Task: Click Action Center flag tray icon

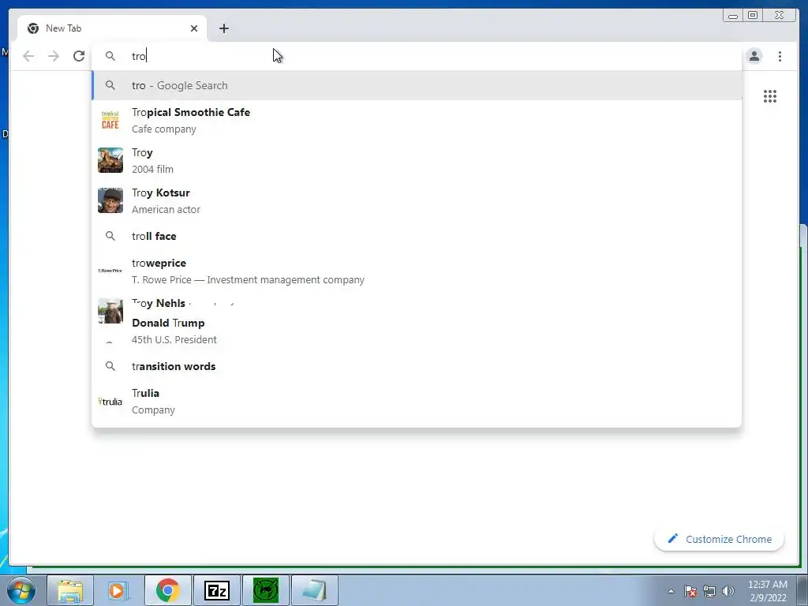Action: (x=690, y=591)
